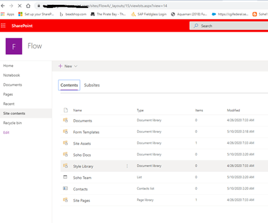Click the browser forward arrow
Viewport: 268px width, 223px height.
tap(11, 6)
